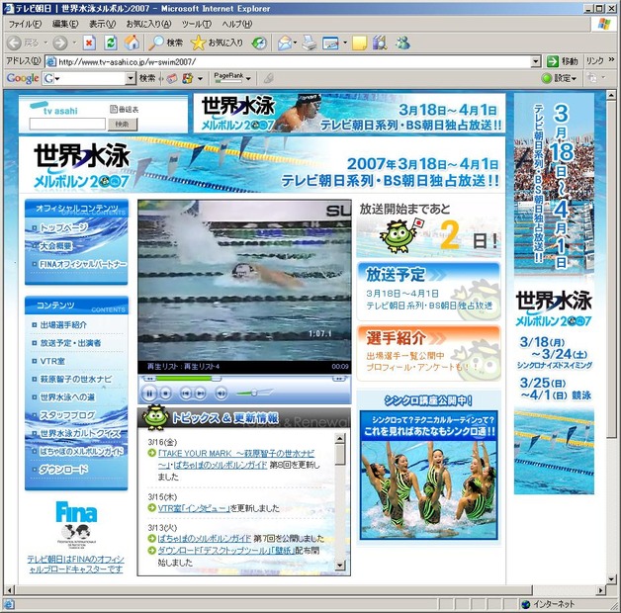Click the address bar URL field
Viewport: 621px width, 613px height.
click(293, 61)
